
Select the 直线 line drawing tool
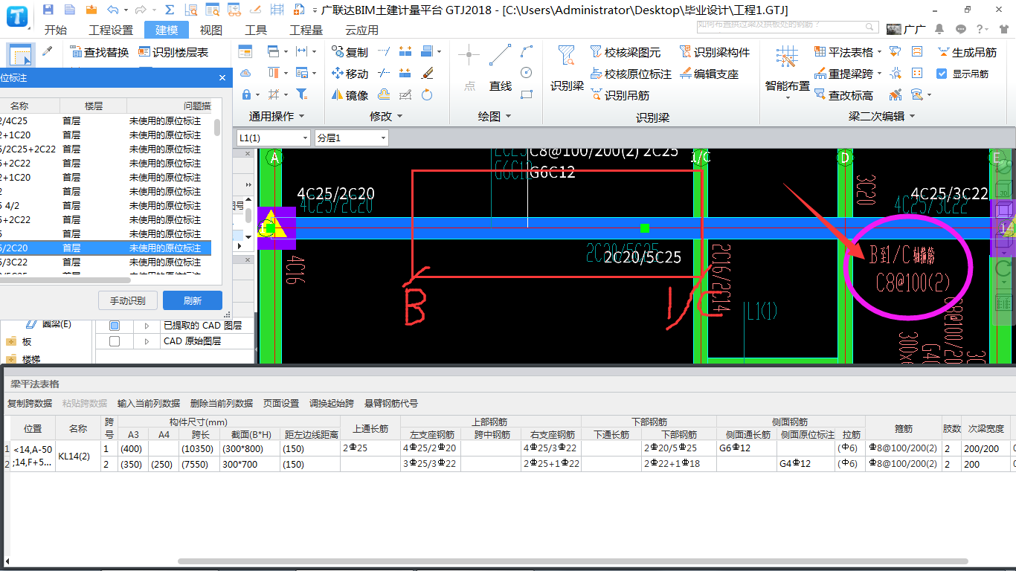[x=500, y=68]
